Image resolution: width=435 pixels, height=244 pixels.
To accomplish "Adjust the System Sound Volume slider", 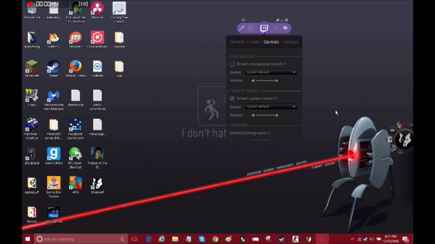I will (x=267, y=115).
